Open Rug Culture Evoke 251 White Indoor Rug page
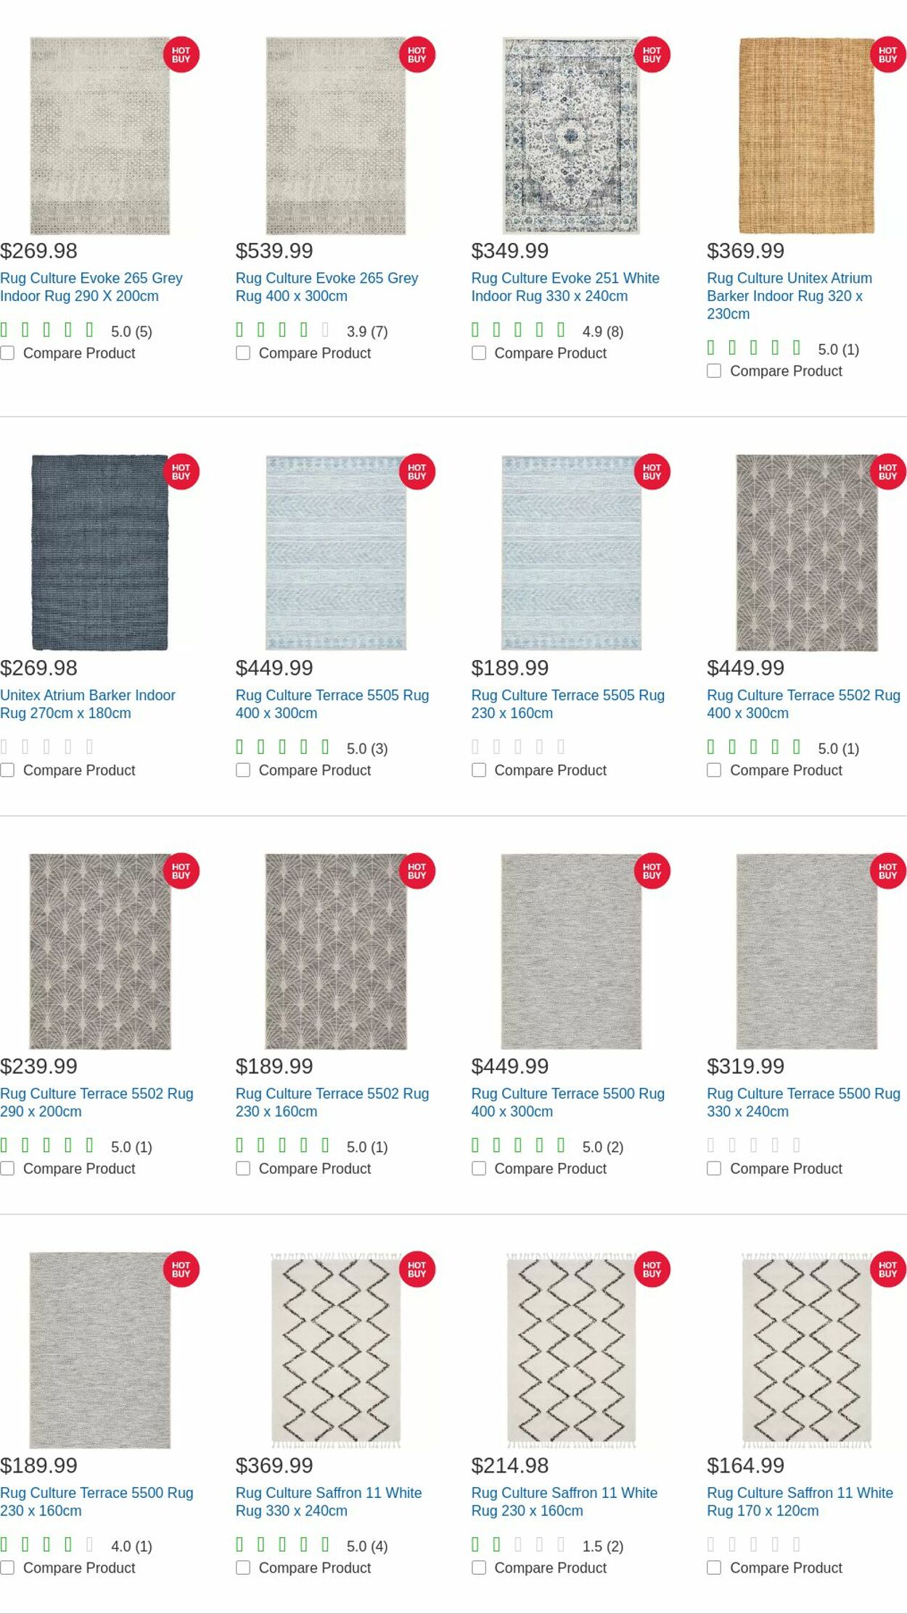 tap(565, 287)
